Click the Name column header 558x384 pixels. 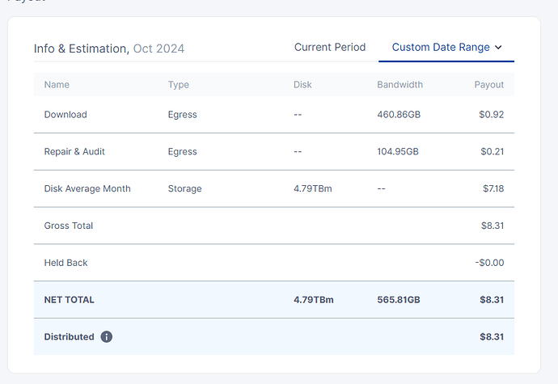tap(57, 85)
